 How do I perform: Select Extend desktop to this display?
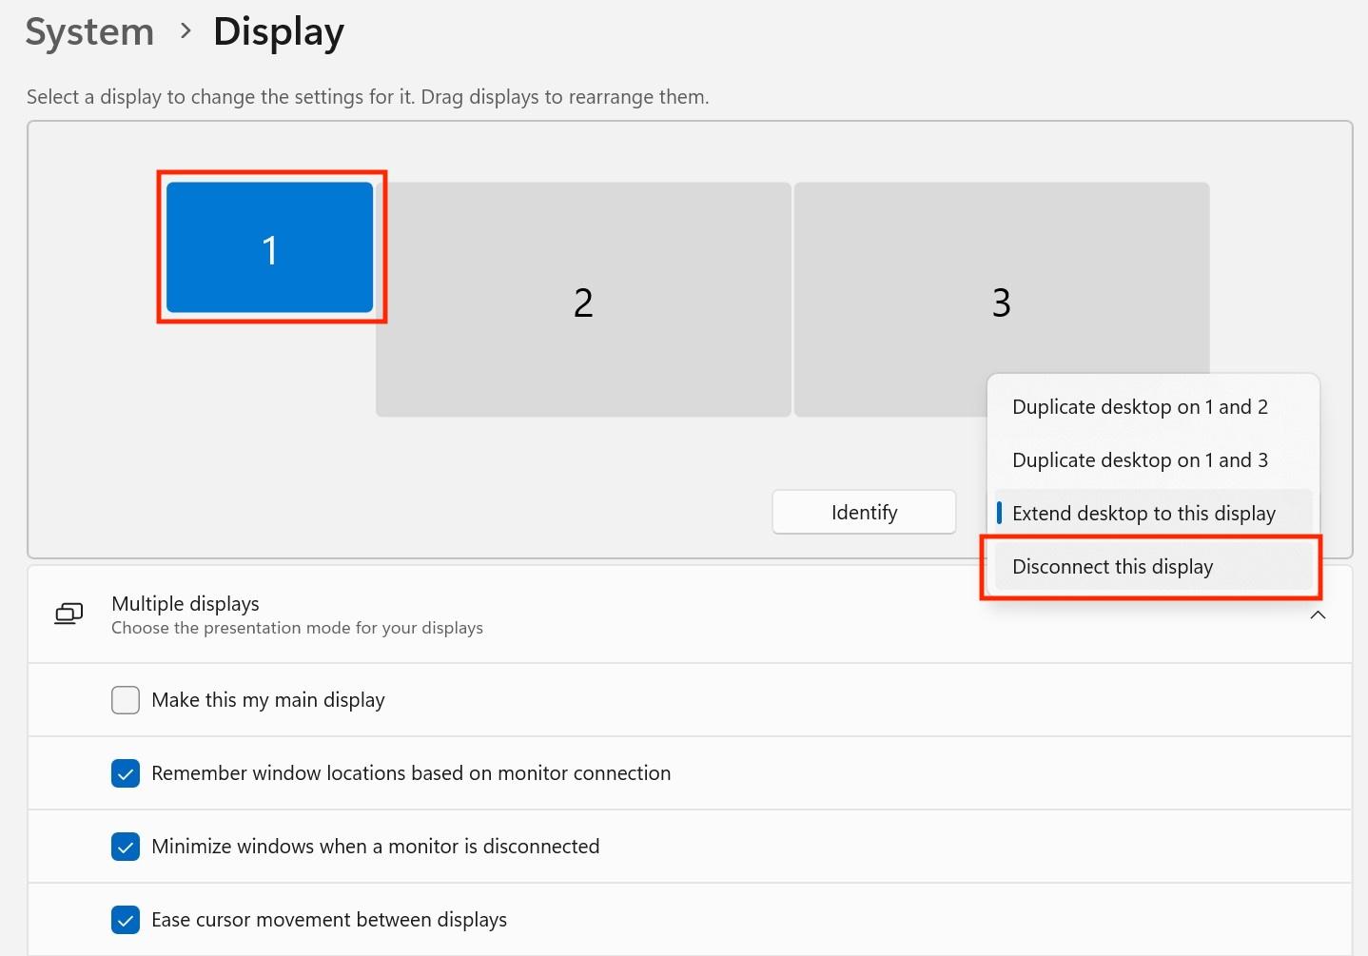tap(1143, 514)
